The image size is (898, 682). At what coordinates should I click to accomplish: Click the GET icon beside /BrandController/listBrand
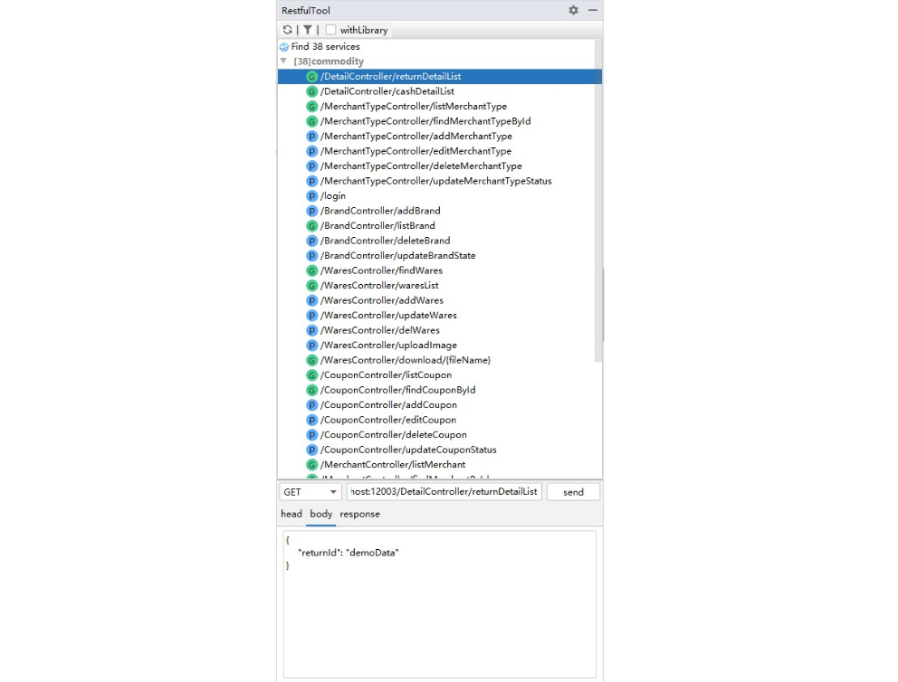tap(312, 225)
